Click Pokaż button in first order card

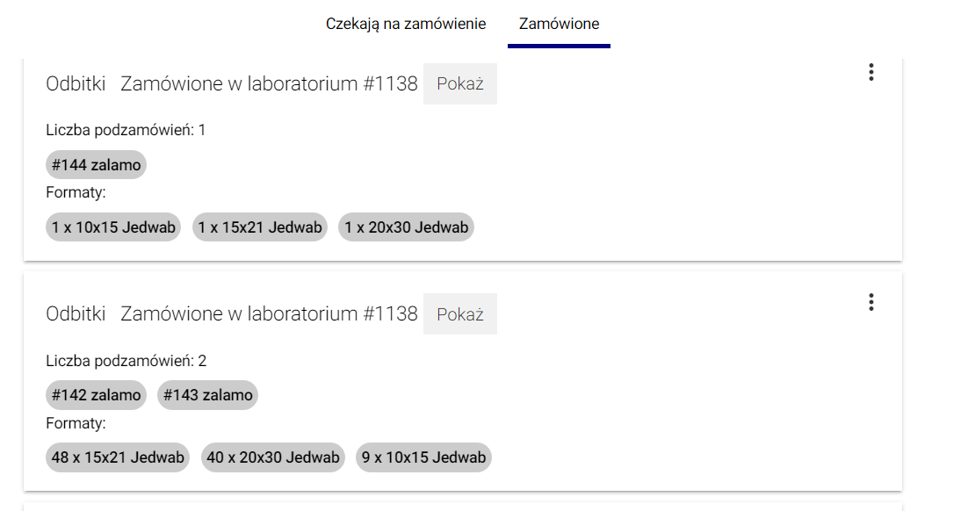pyautogui.click(x=460, y=84)
